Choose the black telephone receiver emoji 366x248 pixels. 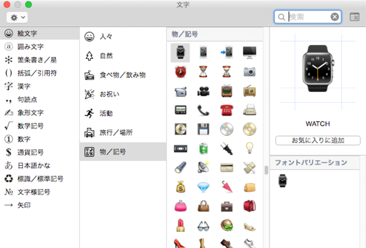tap(203, 110)
